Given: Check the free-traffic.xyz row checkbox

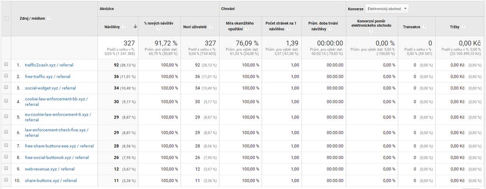Looking at the screenshot, I should (x=6, y=76).
